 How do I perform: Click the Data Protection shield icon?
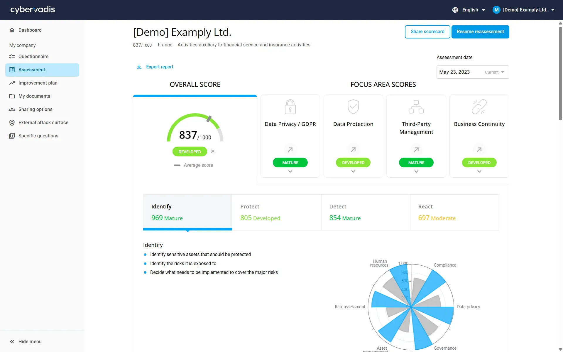[353, 107]
